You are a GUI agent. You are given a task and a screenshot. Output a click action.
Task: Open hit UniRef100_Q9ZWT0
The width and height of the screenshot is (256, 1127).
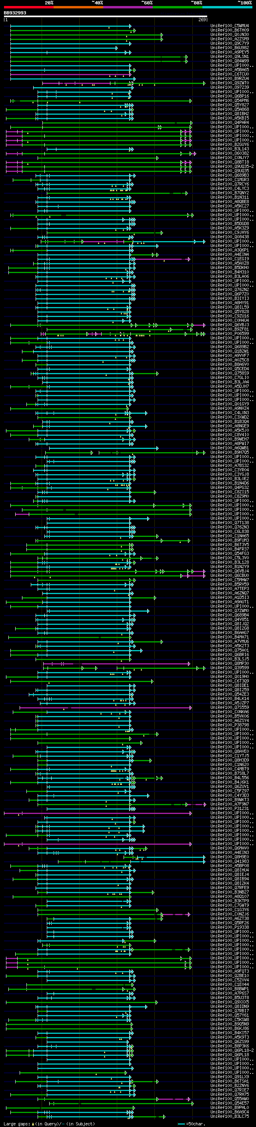point(229,83)
